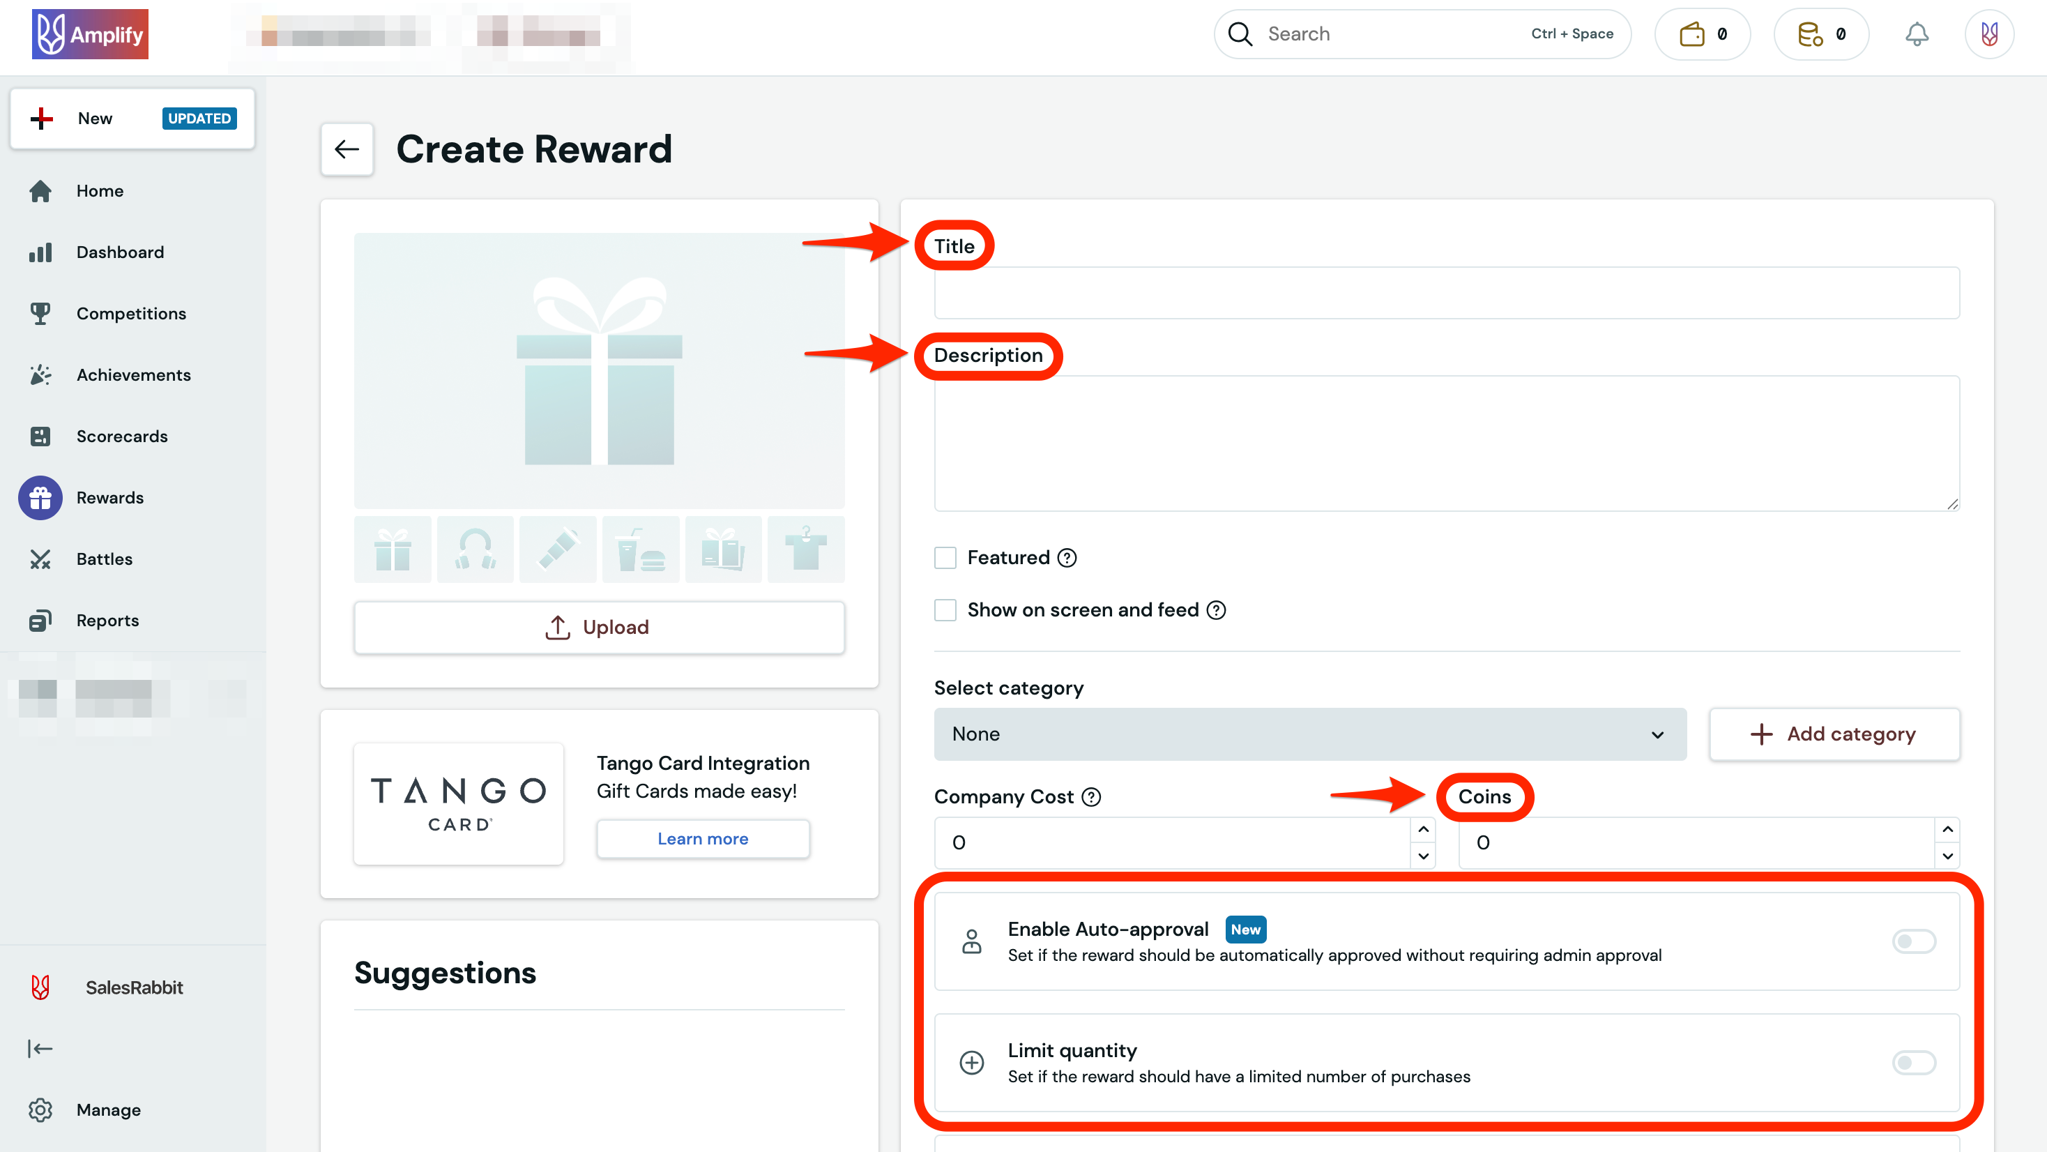Pick the gift box reward image preset
2047x1152 pixels.
click(x=393, y=549)
